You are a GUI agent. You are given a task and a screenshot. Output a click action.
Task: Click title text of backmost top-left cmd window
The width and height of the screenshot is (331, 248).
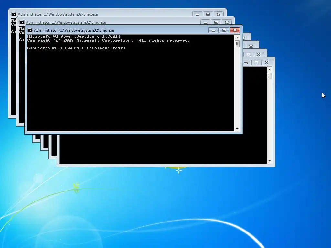click(x=58, y=14)
